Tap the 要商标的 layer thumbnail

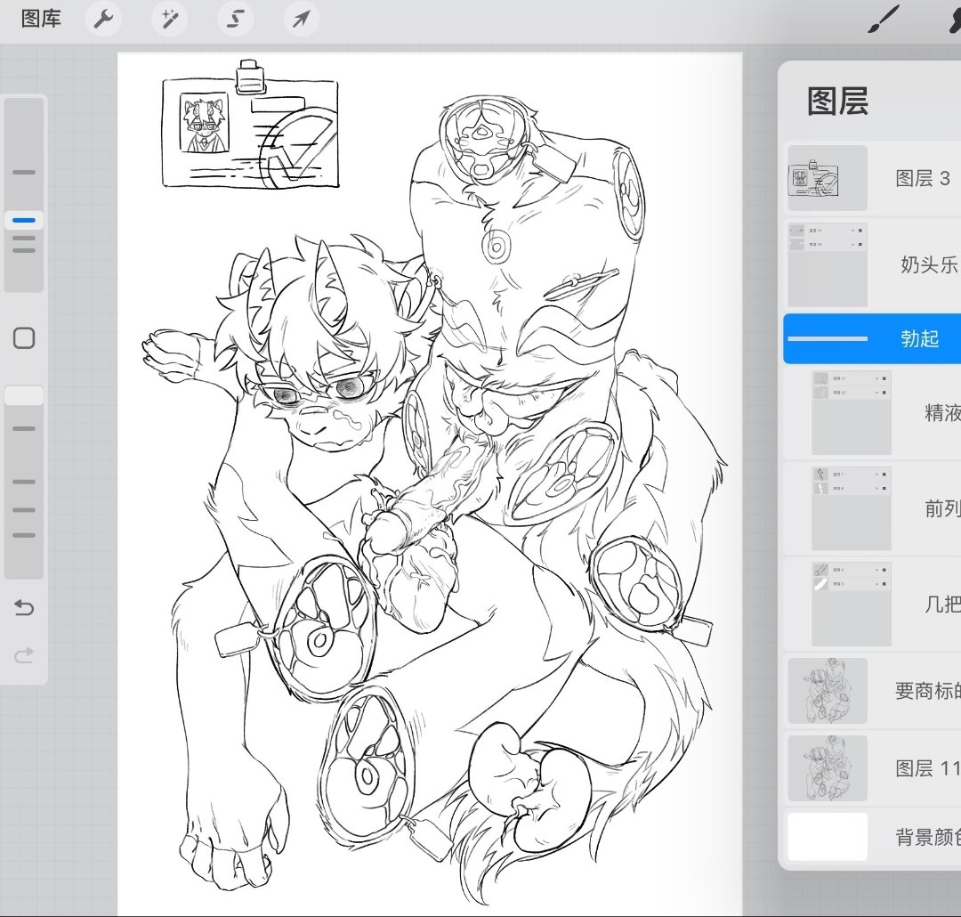click(828, 691)
